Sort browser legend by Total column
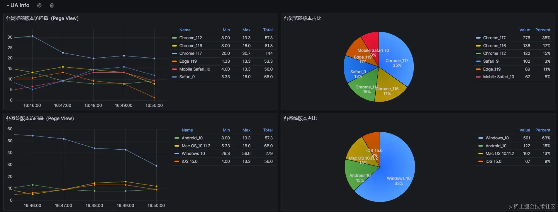The height and width of the screenshot is (212, 558). click(267, 30)
